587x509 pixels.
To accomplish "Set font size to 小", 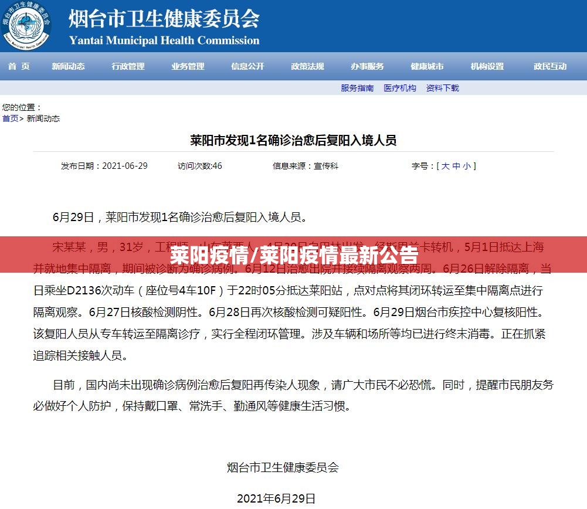I will (466, 166).
